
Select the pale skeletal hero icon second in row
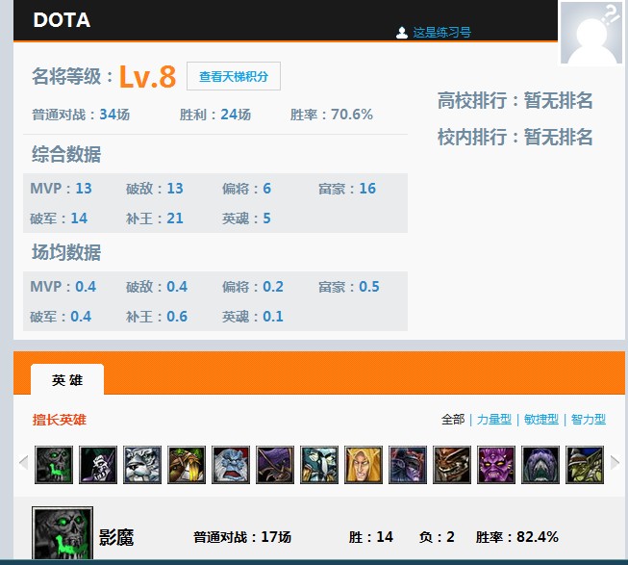tap(98, 465)
